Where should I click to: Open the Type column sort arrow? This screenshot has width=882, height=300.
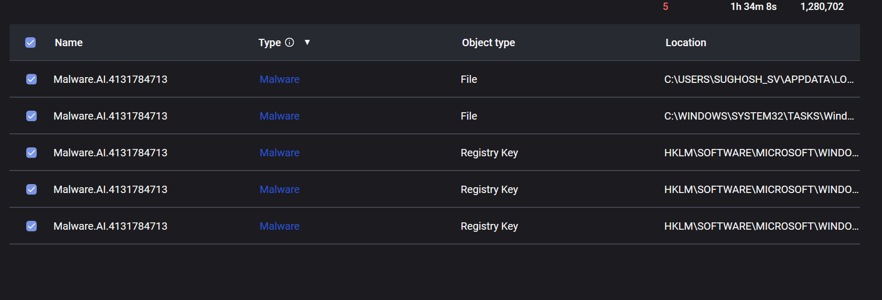coord(307,42)
